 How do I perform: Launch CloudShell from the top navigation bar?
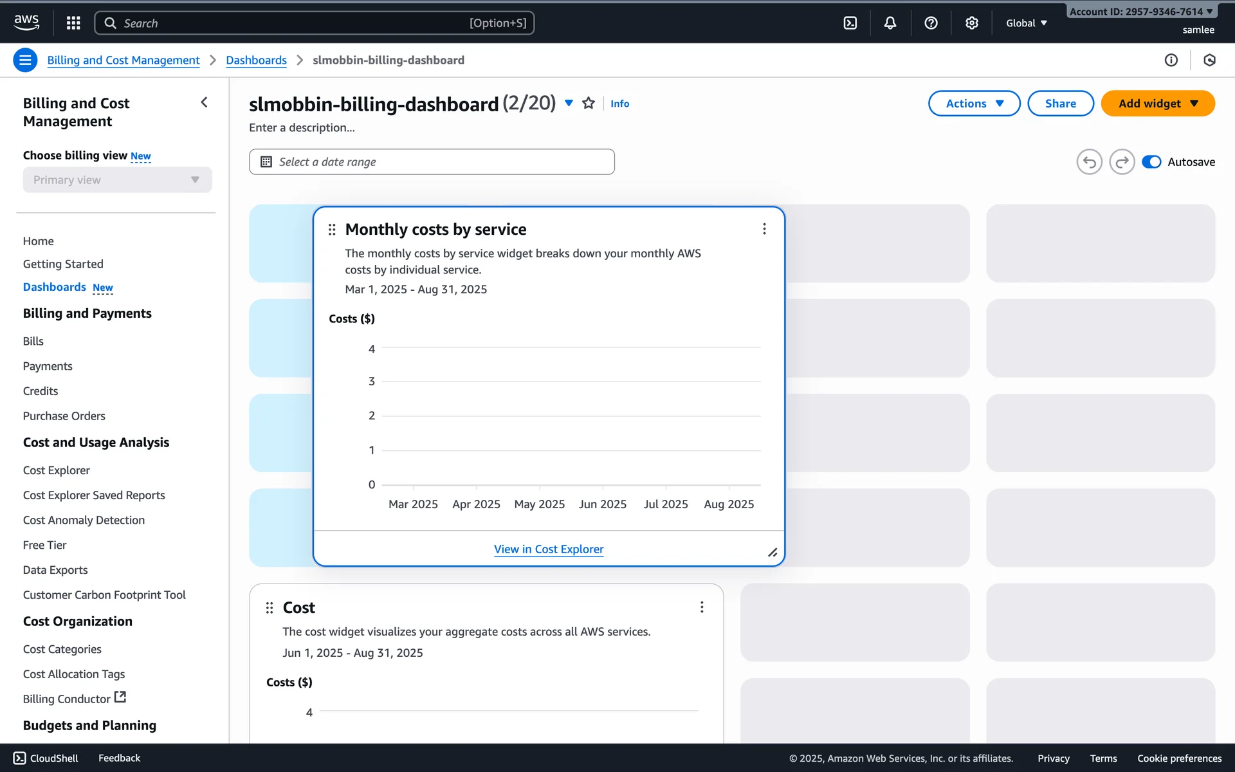tap(850, 23)
